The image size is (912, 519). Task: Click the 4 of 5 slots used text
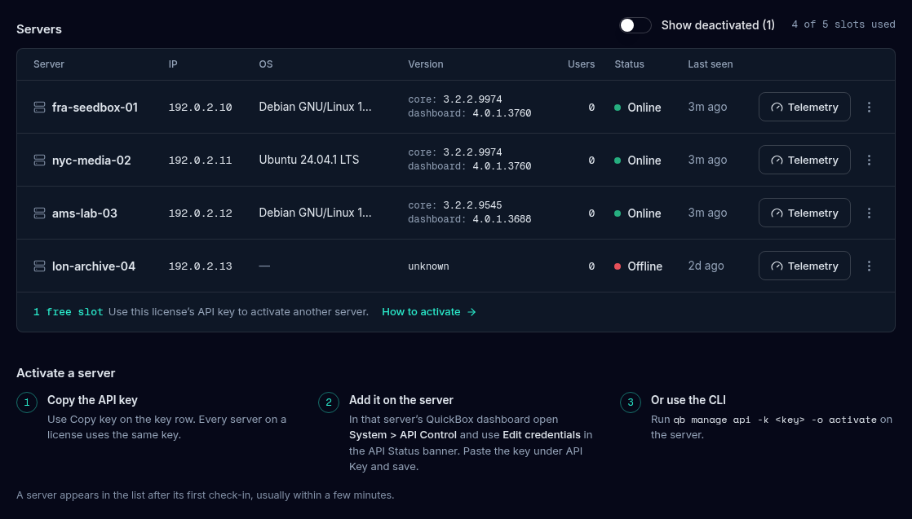(x=843, y=24)
